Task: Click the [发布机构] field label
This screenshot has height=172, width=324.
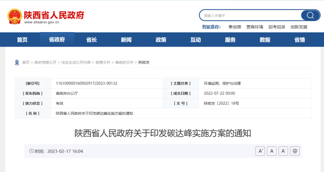Action: click(32, 93)
